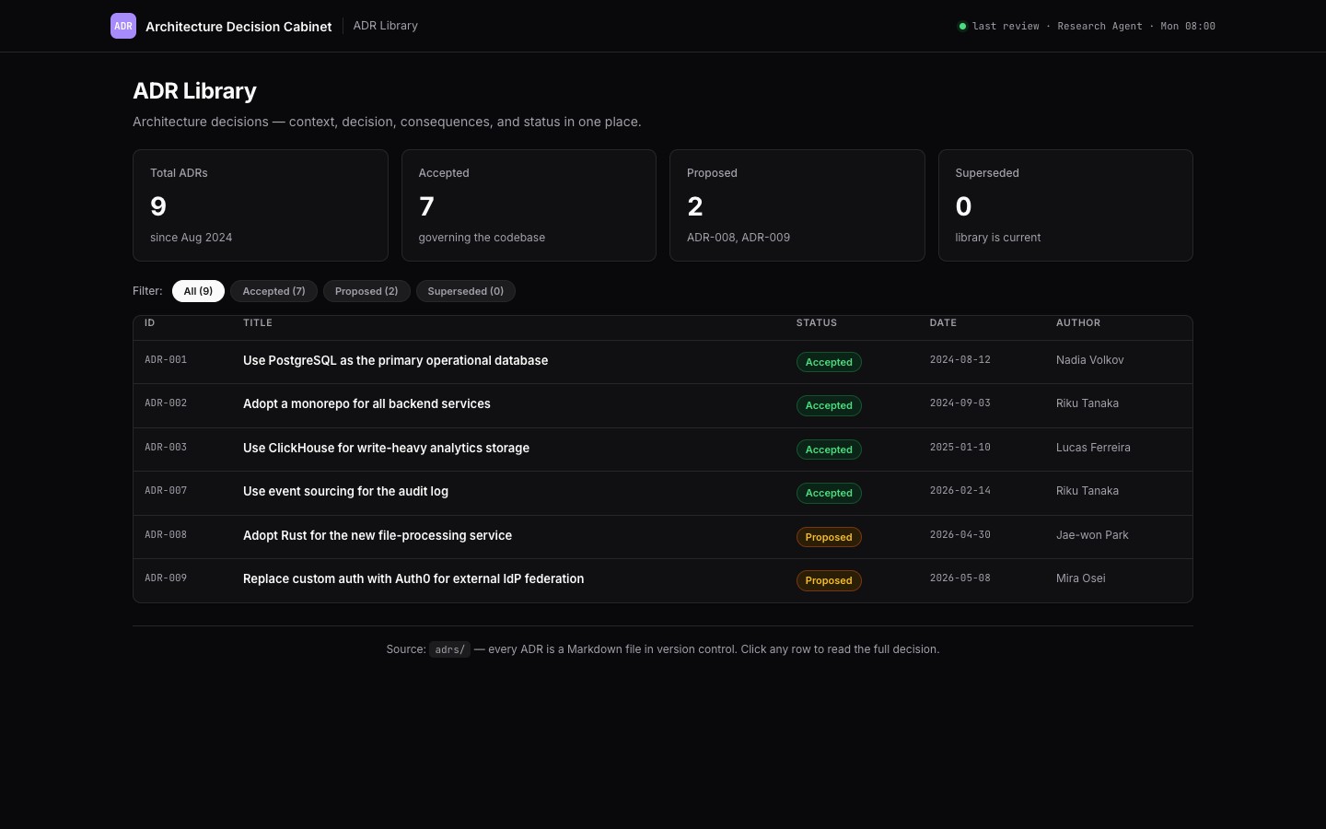Click the library is current text

[x=998, y=238]
